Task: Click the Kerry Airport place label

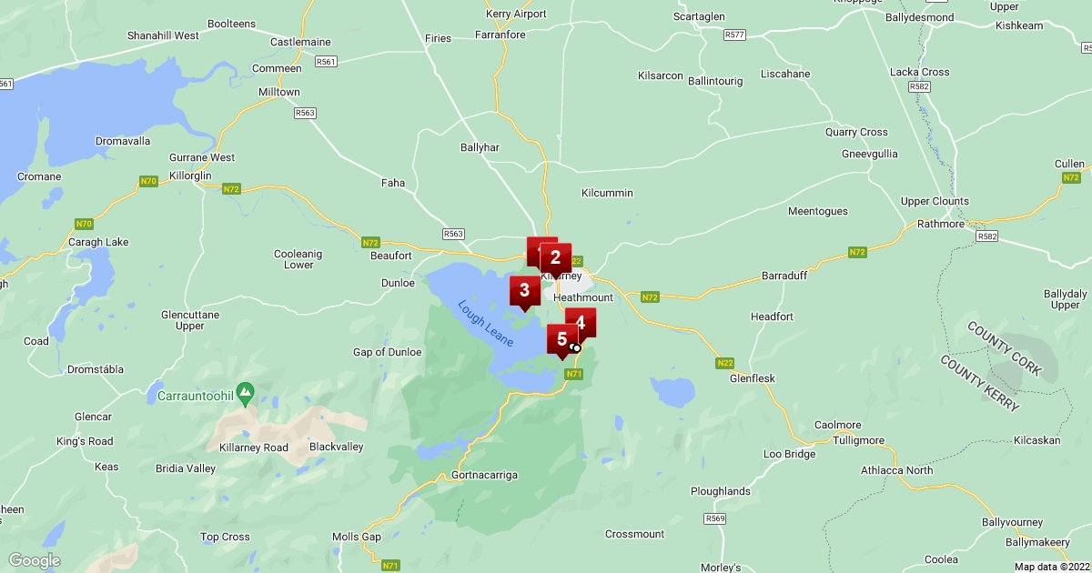Action: (517, 14)
